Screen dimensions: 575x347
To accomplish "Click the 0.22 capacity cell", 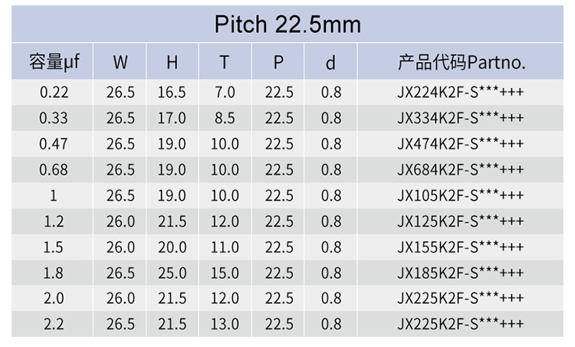I will [x=54, y=93].
